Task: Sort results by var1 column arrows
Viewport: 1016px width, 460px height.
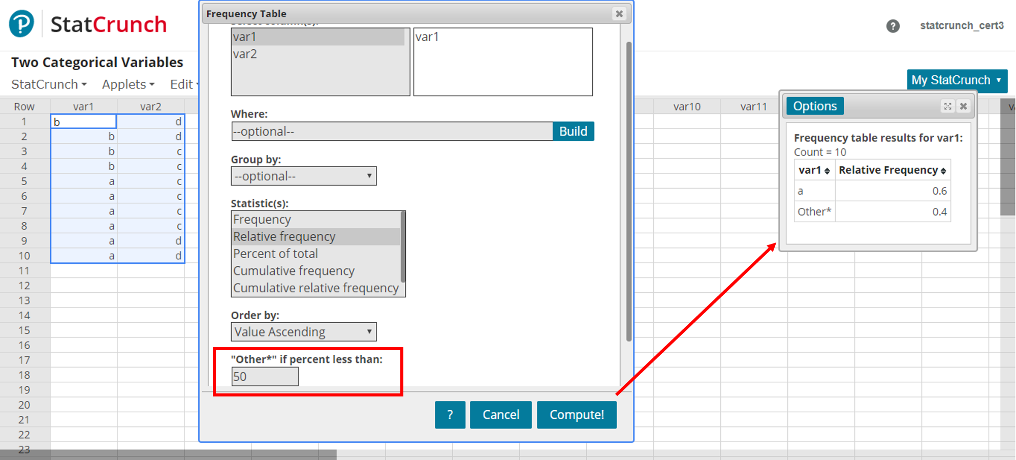Action: 827,171
